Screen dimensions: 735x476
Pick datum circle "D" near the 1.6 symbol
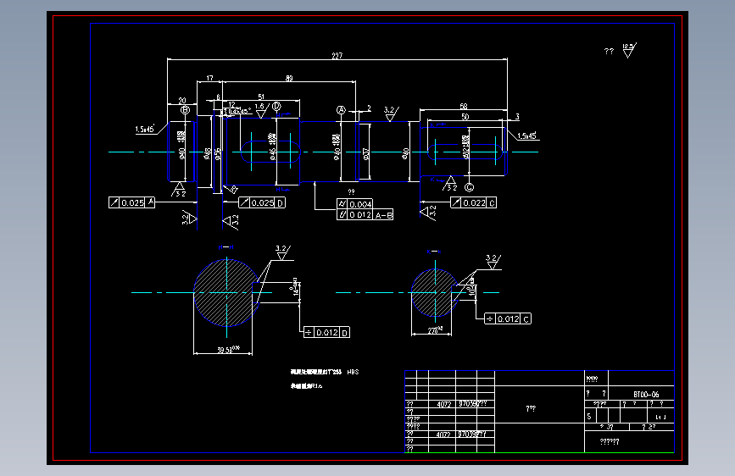(x=276, y=107)
